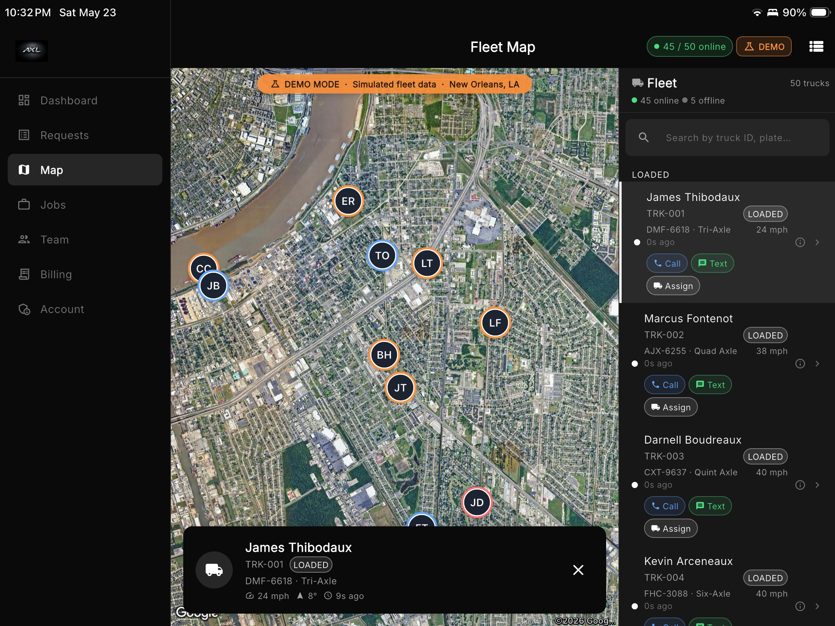
Task: Assign a job to James Thibodaux
Action: tap(673, 286)
